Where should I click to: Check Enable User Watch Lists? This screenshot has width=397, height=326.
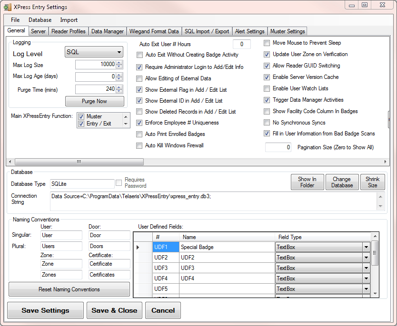267,88
